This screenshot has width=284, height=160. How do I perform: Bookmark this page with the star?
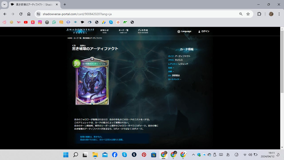point(248,14)
